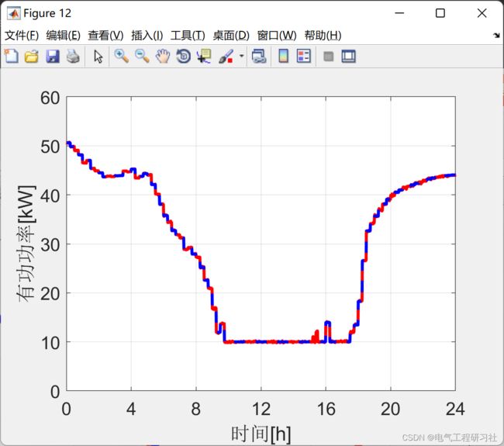Viewport: 504px width, 446px height.
Task: Click y-axis tick label 50
Action: click(50, 147)
